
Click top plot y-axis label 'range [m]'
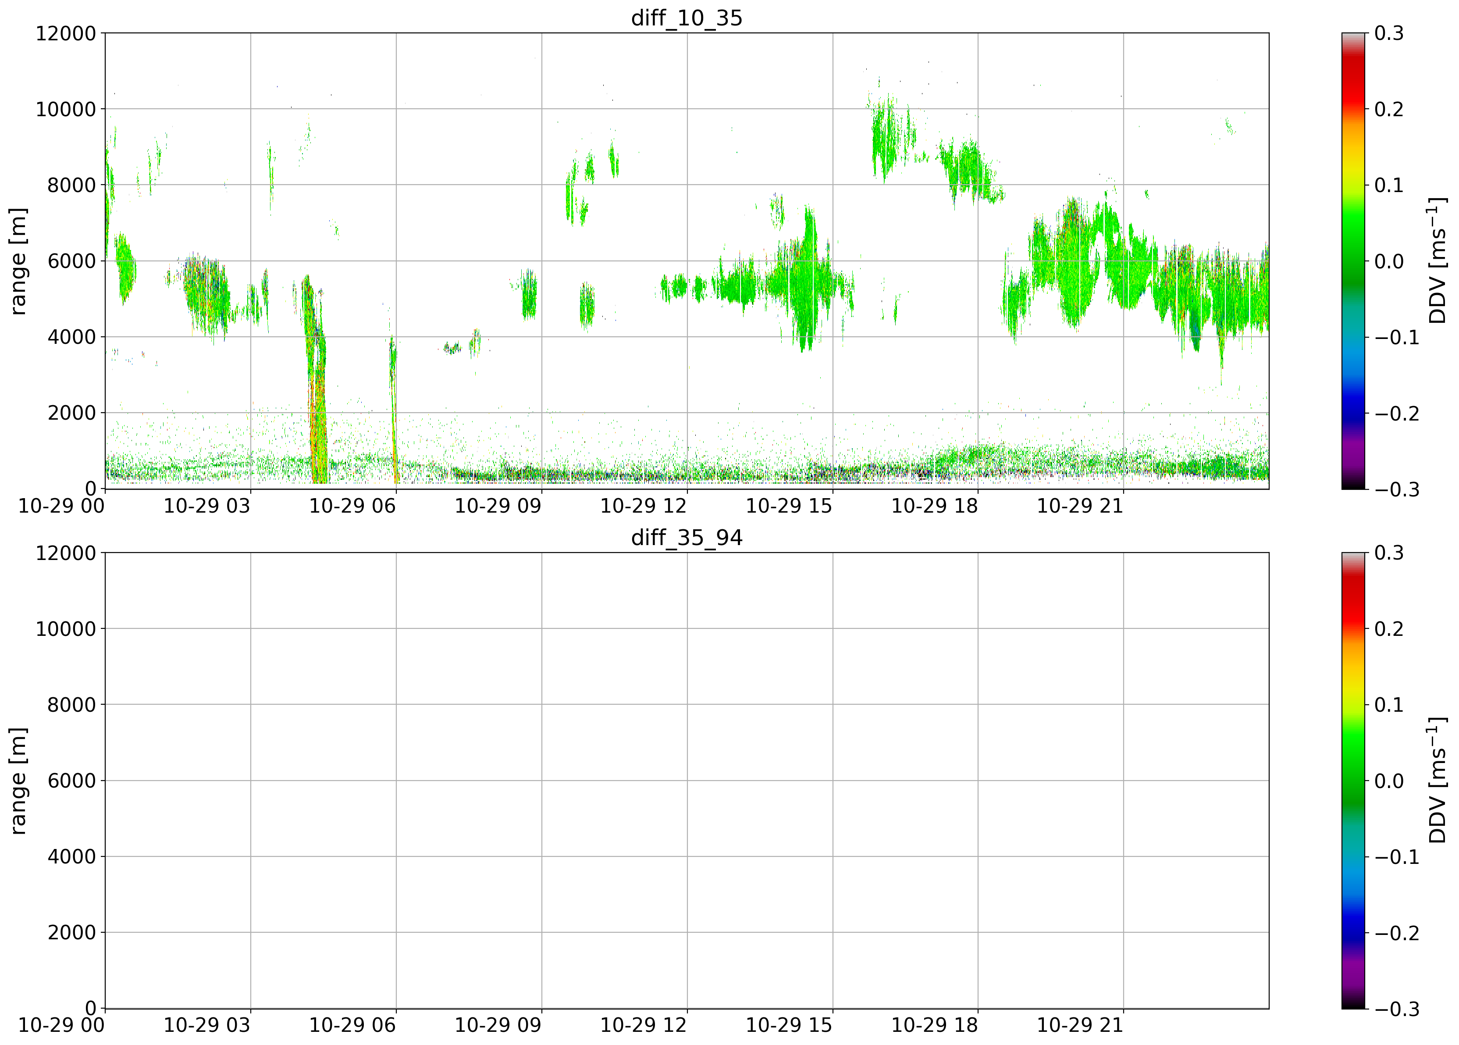19,260
